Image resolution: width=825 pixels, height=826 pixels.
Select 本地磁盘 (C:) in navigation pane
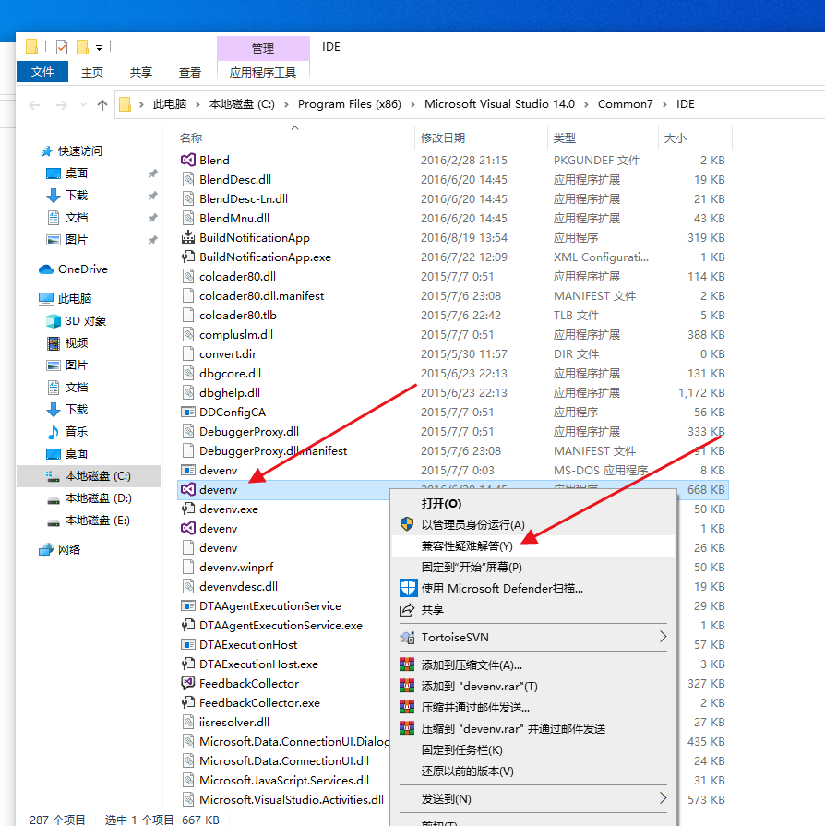point(89,476)
